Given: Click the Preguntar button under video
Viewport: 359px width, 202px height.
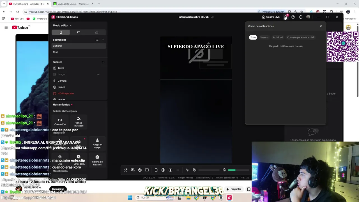Looking at the screenshot, I should pos(234,189).
